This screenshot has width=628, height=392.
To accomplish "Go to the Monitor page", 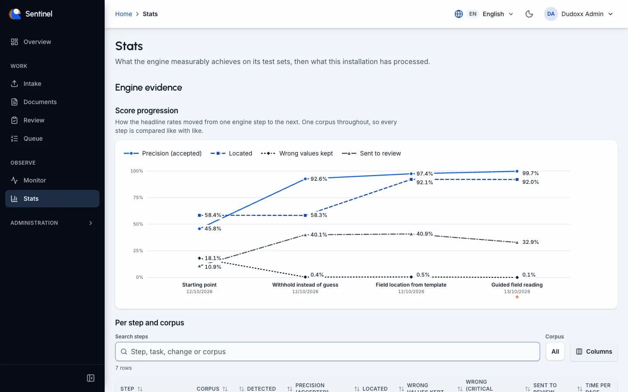I will [x=52, y=180].
